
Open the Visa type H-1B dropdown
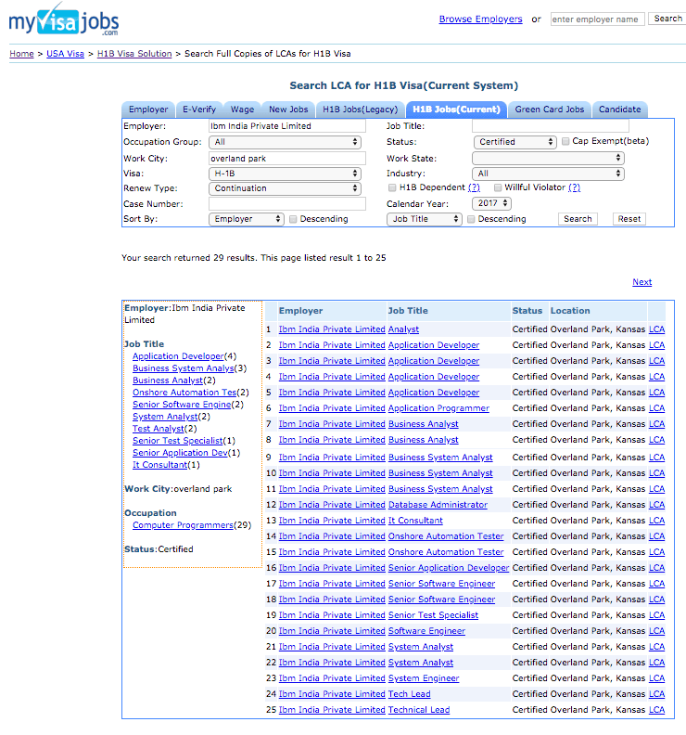pyautogui.click(x=285, y=174)
